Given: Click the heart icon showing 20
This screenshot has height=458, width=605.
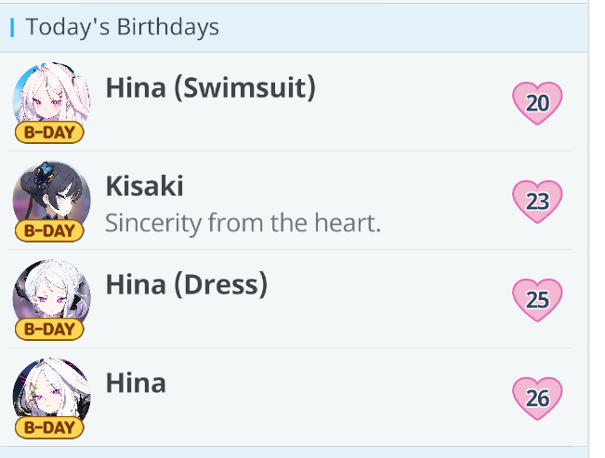Looking at the screenshot, I should point(537,103).
